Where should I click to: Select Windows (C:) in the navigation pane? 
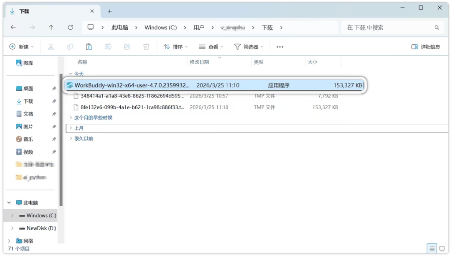[38, 216]
